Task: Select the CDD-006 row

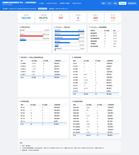Action: pyautogui.click(x=96, y=121)
